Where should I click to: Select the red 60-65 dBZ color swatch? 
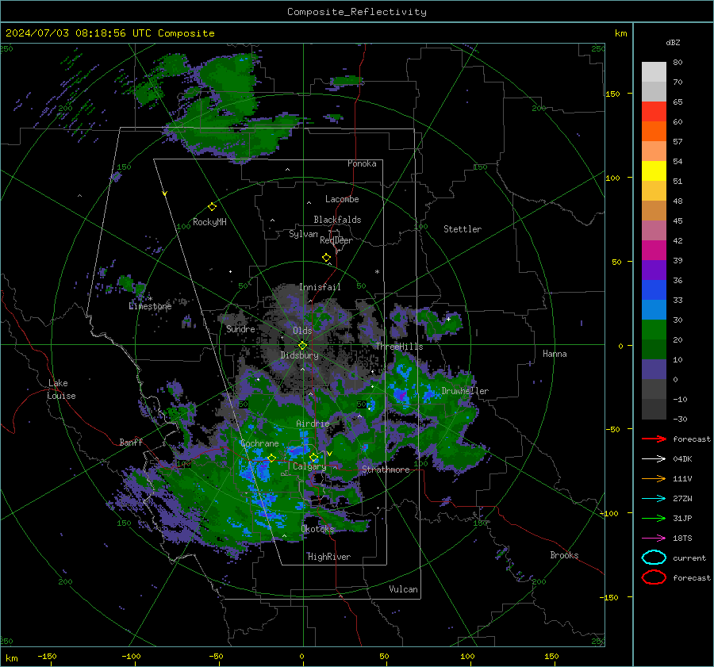[654, 112]
